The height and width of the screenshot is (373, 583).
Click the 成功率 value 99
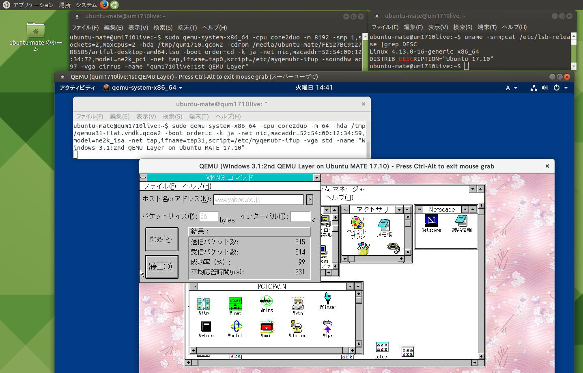302,262
